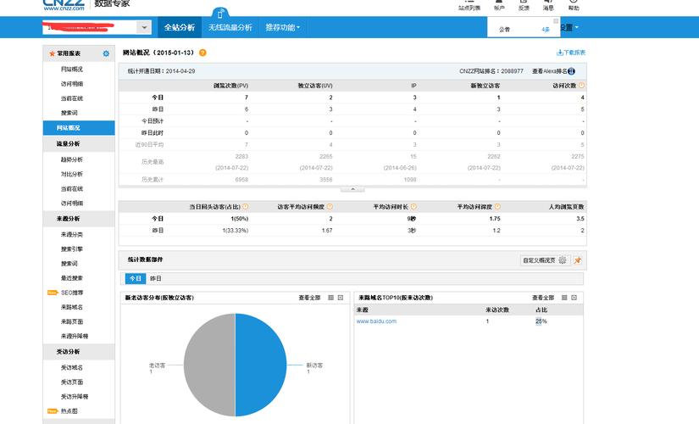Select the 今日 toggle in the widgets section

[136, 278]
